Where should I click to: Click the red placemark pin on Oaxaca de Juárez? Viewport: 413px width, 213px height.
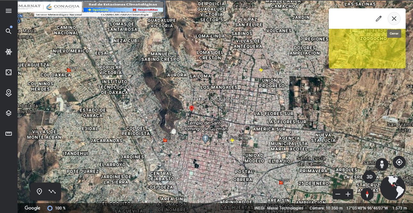tap(191, 109)
